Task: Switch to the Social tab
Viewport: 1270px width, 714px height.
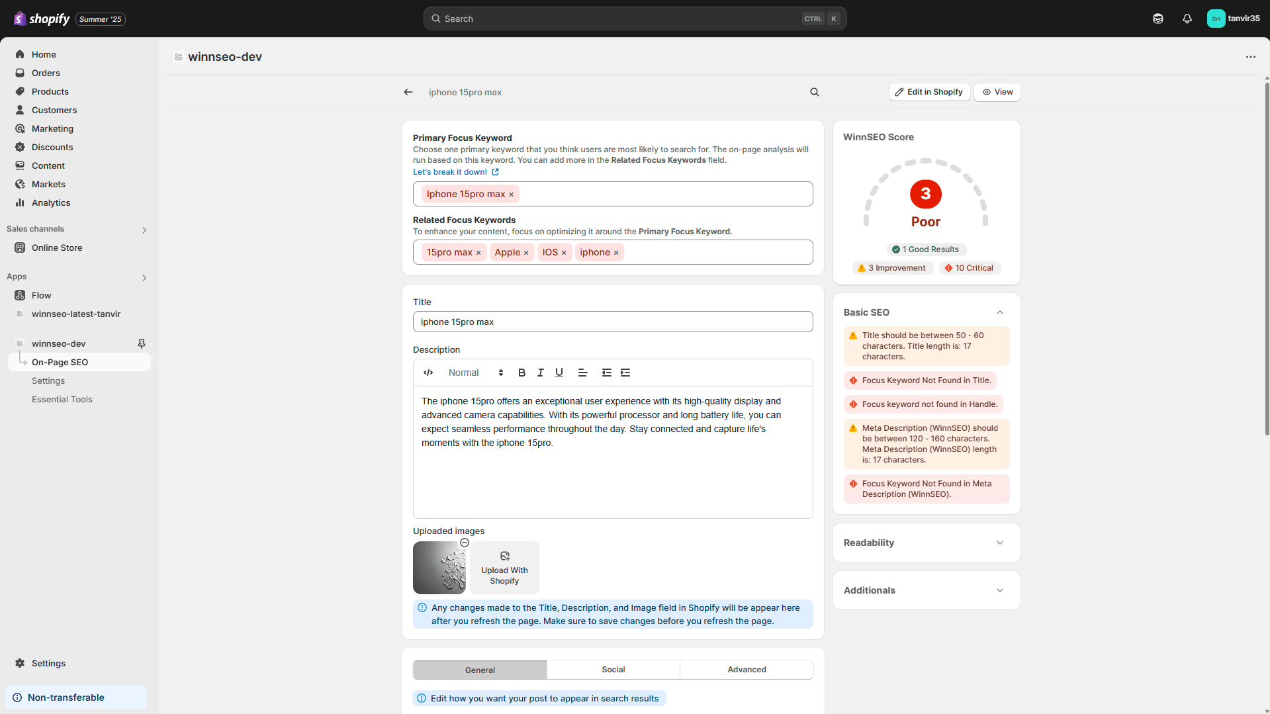Action: (x=613, y=670)
